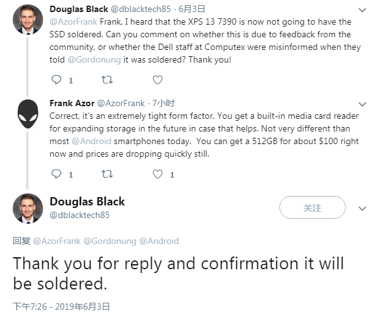Expand options menu for first tweet
Viewport: 380px width, 316px height.
coord(362,11)
